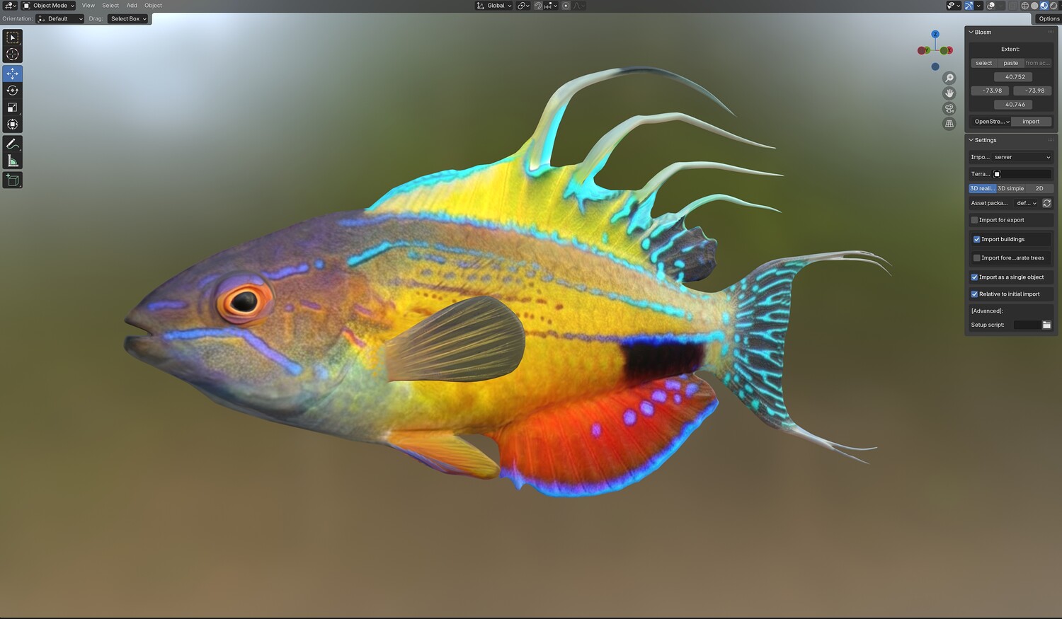Image resolution: width=1062 pixels, height=619 pixels.
Task: Open the Asset package default dropdown
Action: point(1026,203)
